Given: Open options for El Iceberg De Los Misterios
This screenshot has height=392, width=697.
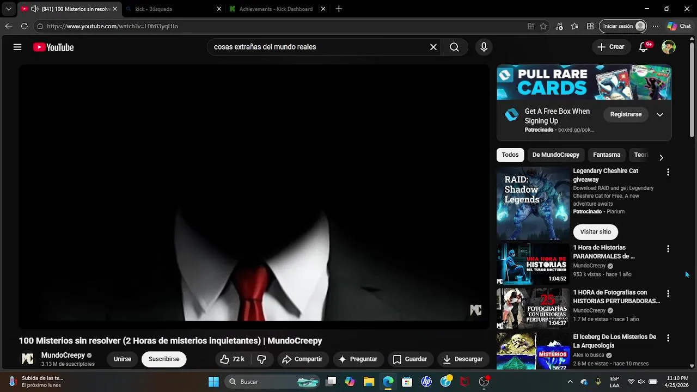Looking at the screenshot, I should (x=668, y=338).
